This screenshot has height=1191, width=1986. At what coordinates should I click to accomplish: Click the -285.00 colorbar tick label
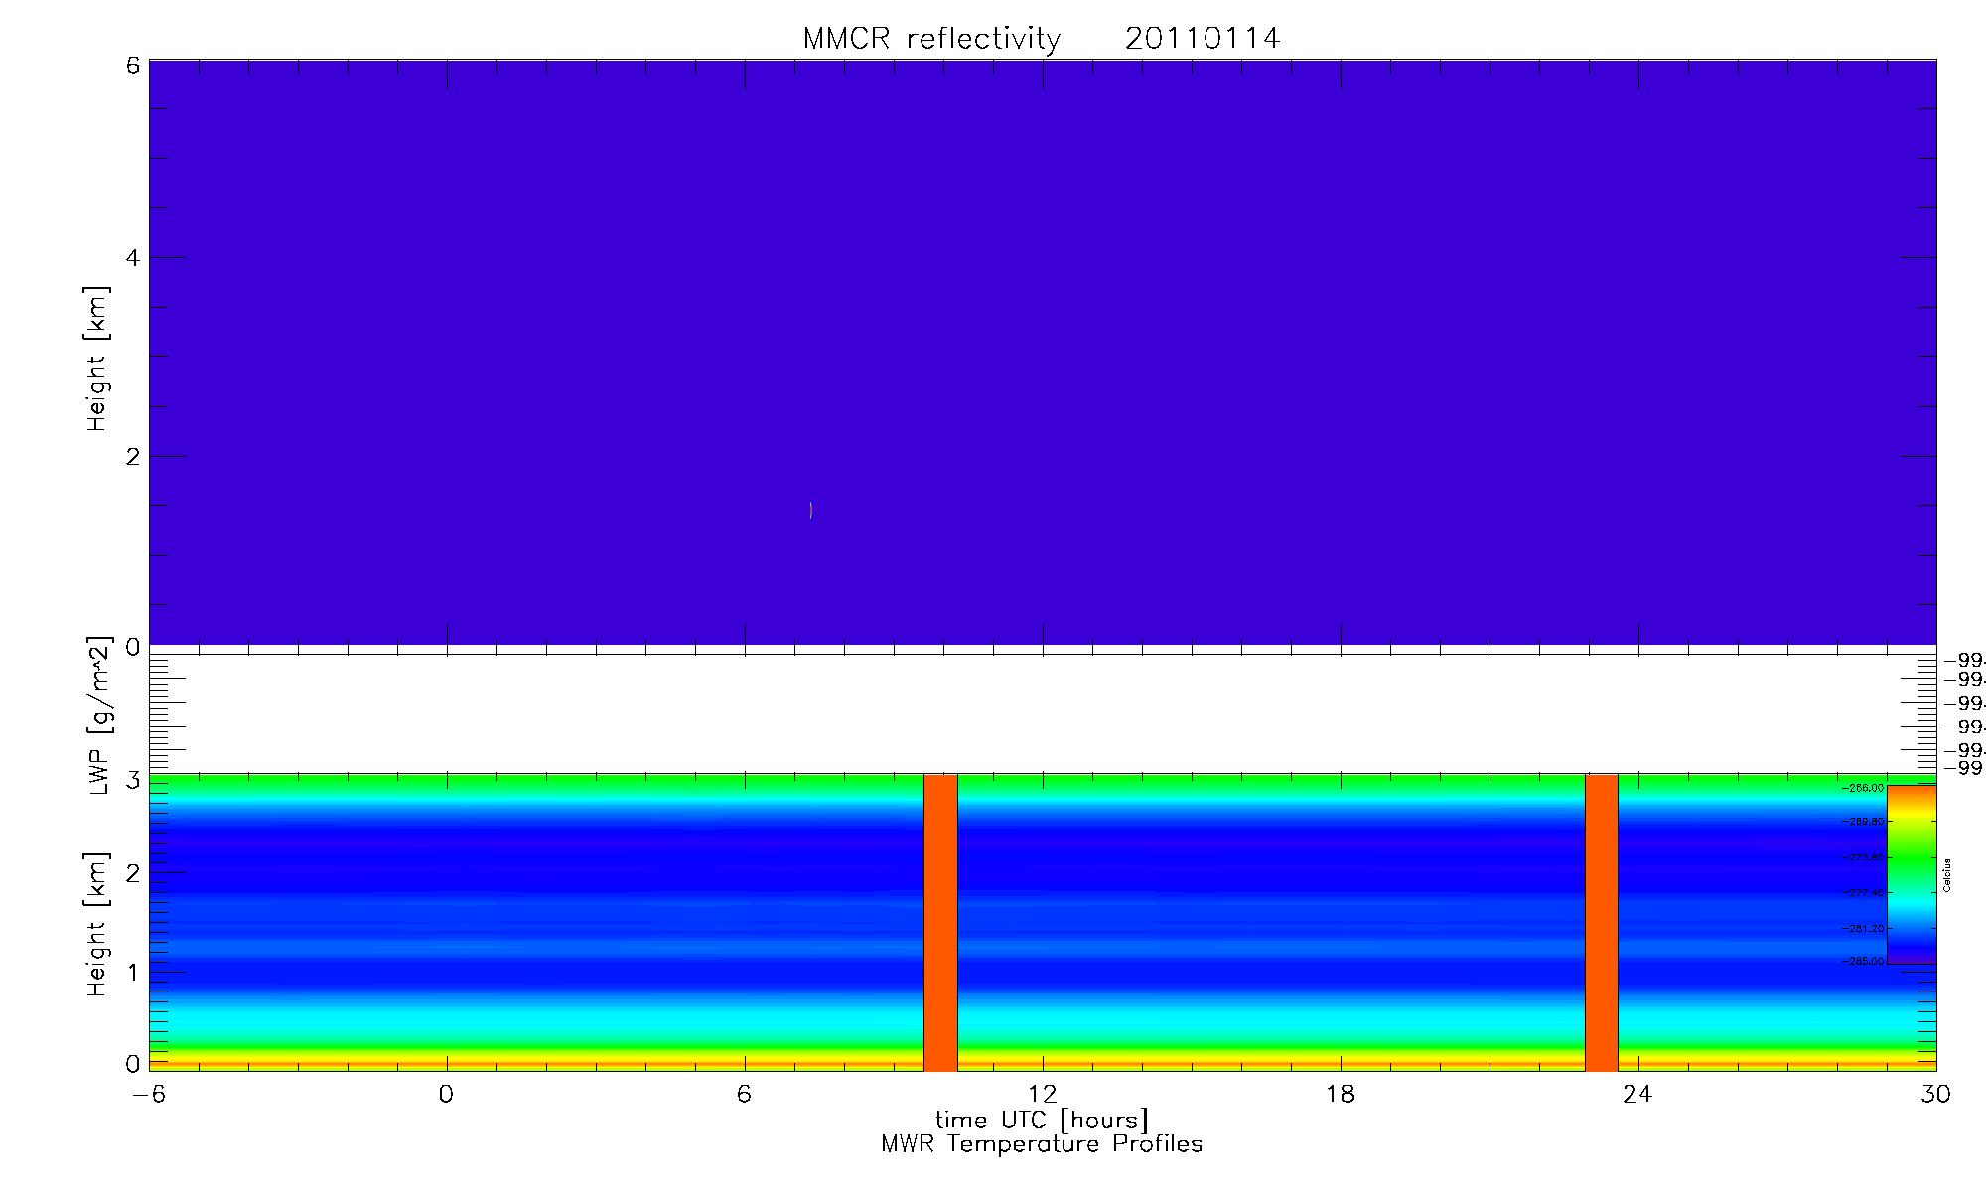click(1863, 961)
